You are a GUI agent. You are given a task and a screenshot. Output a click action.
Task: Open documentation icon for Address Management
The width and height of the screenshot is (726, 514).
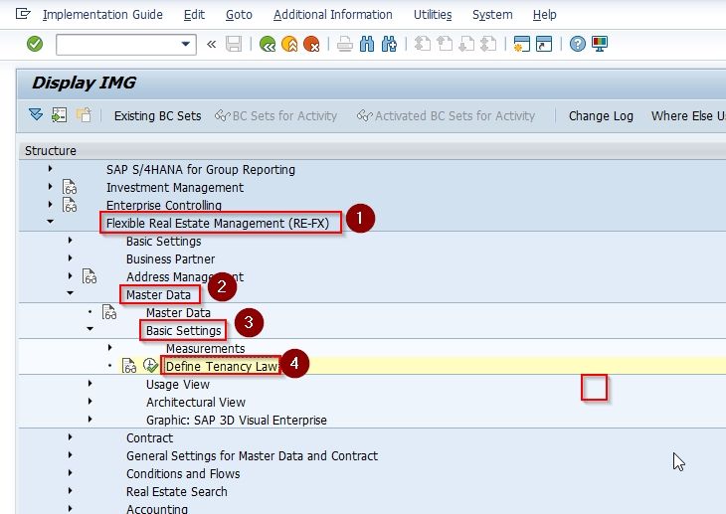pos(90,276)
